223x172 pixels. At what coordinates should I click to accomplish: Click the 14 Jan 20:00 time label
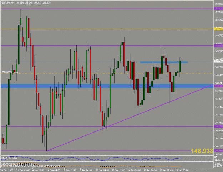point(134,170)
